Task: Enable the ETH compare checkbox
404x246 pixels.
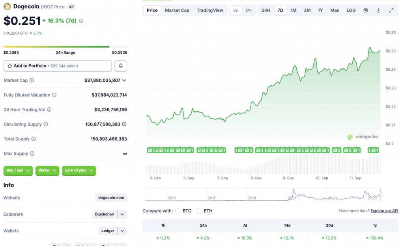Action: pos(199,211)
